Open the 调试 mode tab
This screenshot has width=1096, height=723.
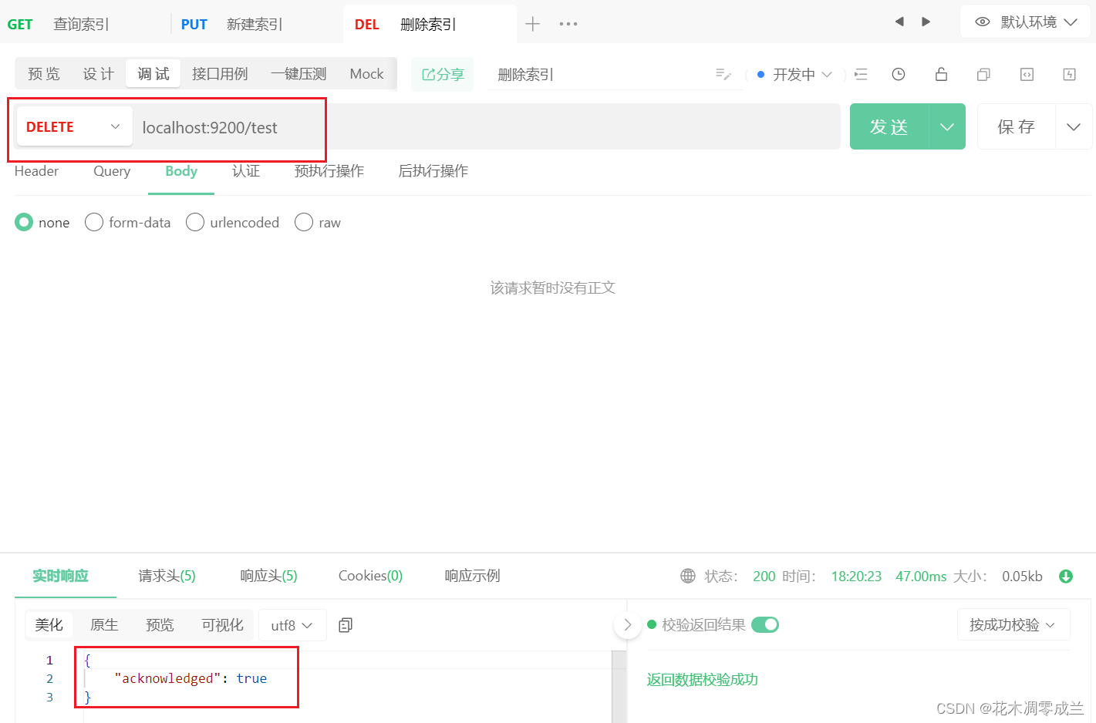153,74
